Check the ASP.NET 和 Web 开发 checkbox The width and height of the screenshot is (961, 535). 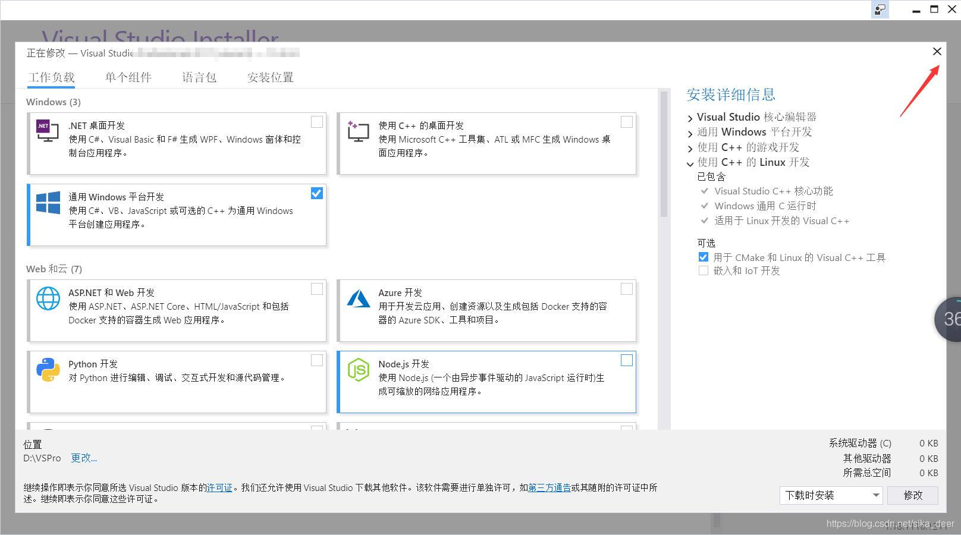[x=317, y=289]
